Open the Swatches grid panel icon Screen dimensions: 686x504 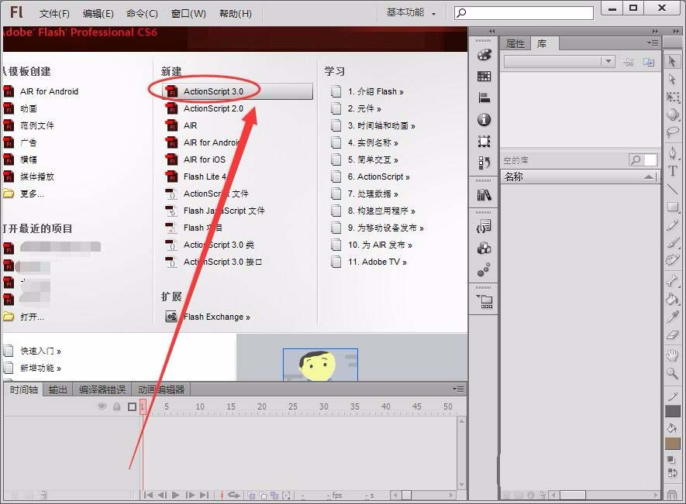484,77
